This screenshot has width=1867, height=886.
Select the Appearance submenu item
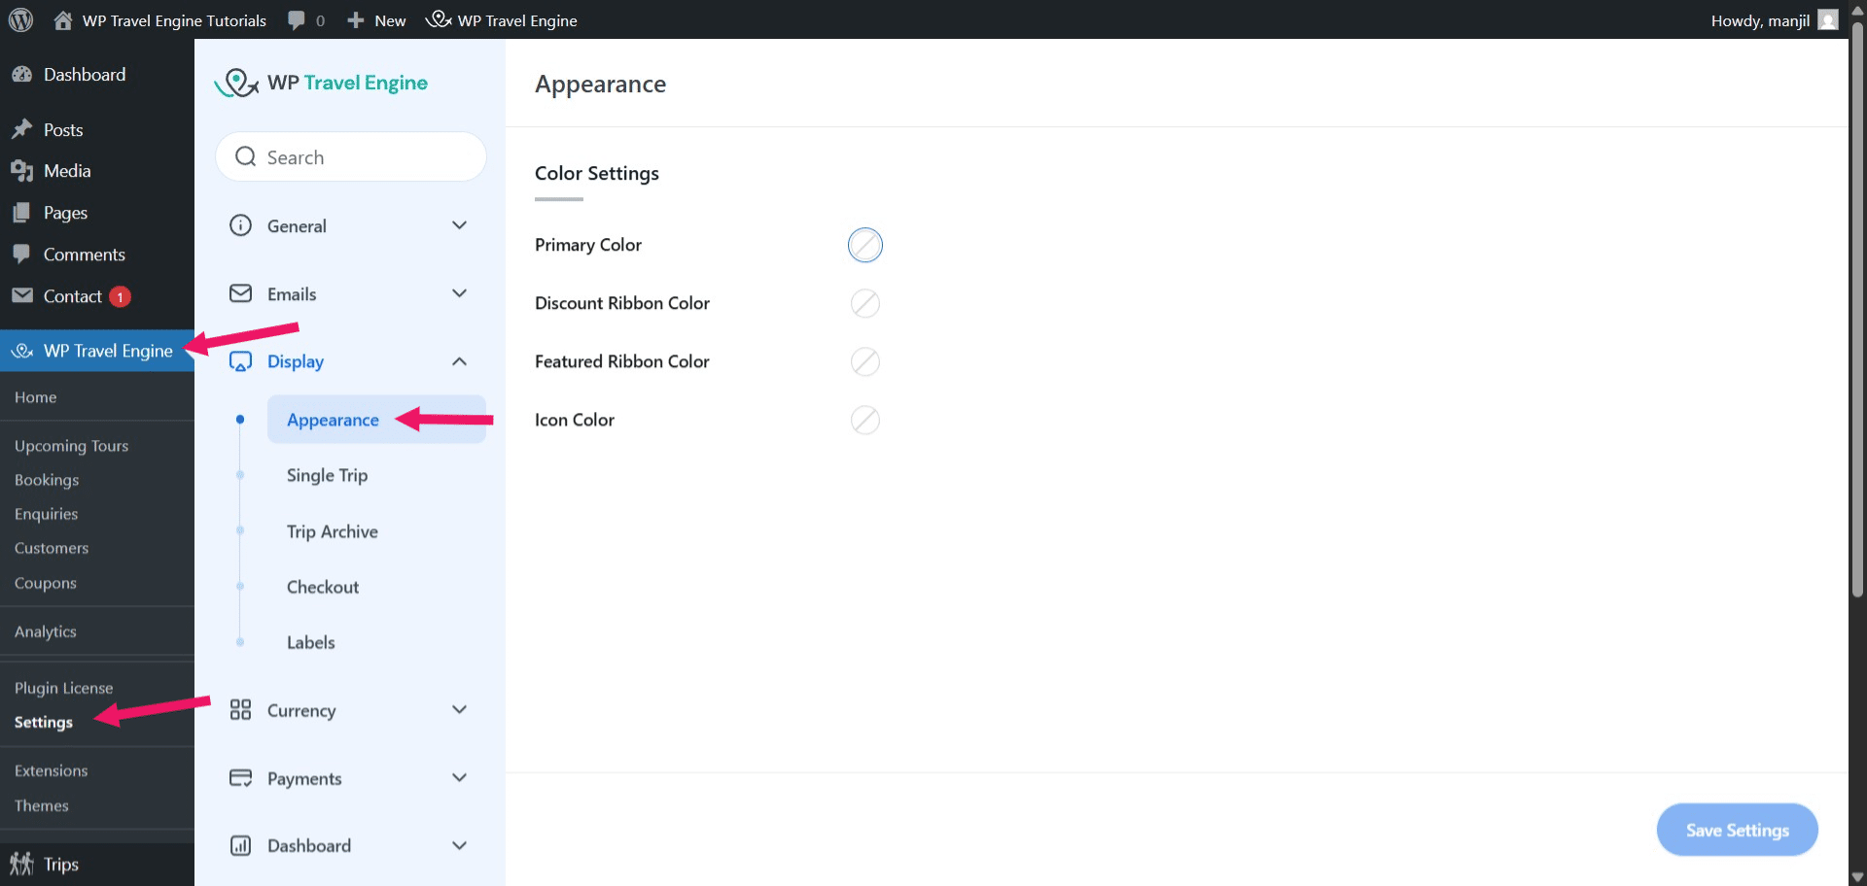tap(376, 420)
